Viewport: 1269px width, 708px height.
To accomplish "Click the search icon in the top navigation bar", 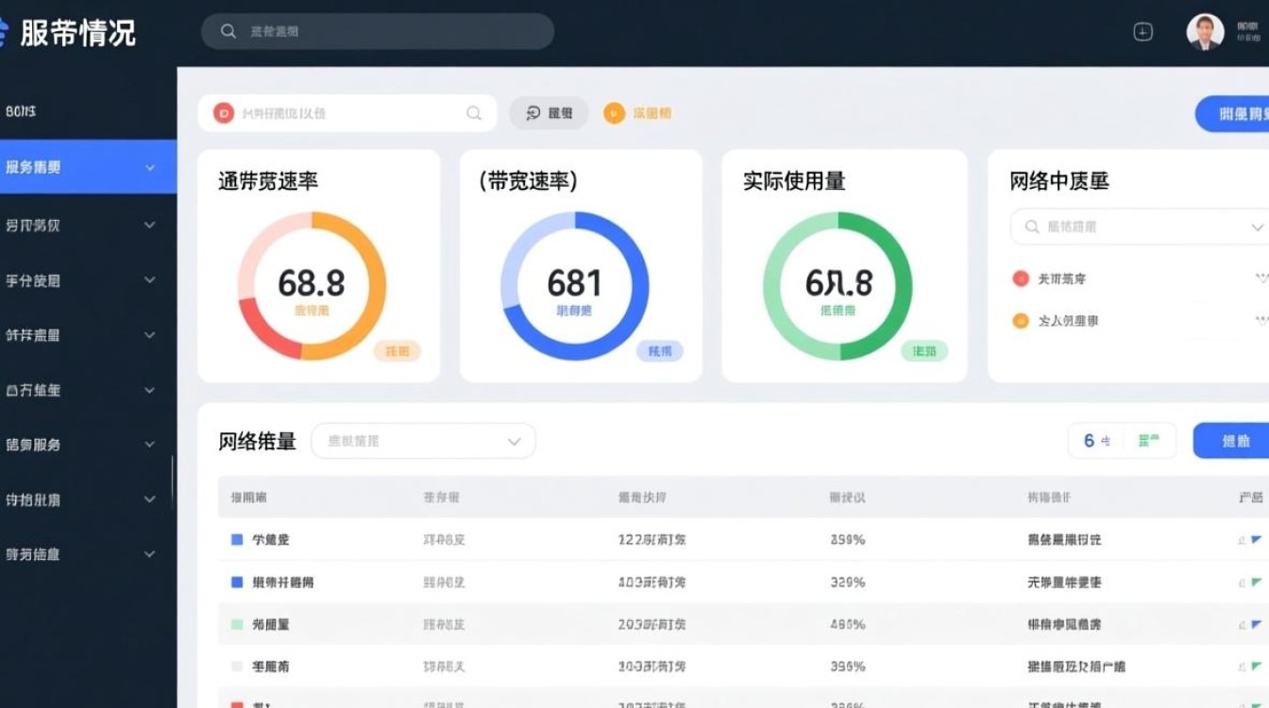I will tap(228, 31).
